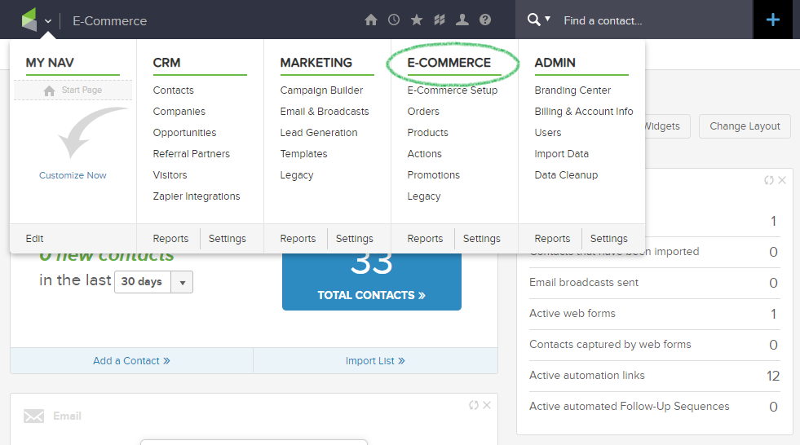The image size is (800, 445).
Task: Click the refresh icon on Email widget
Action: pyautogui.click(x=474, y=405)
